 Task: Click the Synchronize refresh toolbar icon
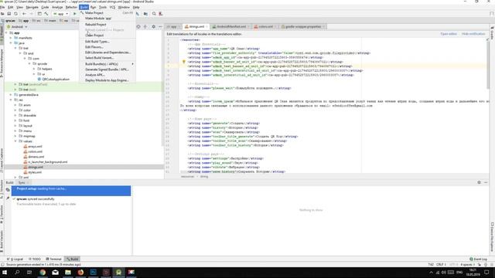coord(15,14)
